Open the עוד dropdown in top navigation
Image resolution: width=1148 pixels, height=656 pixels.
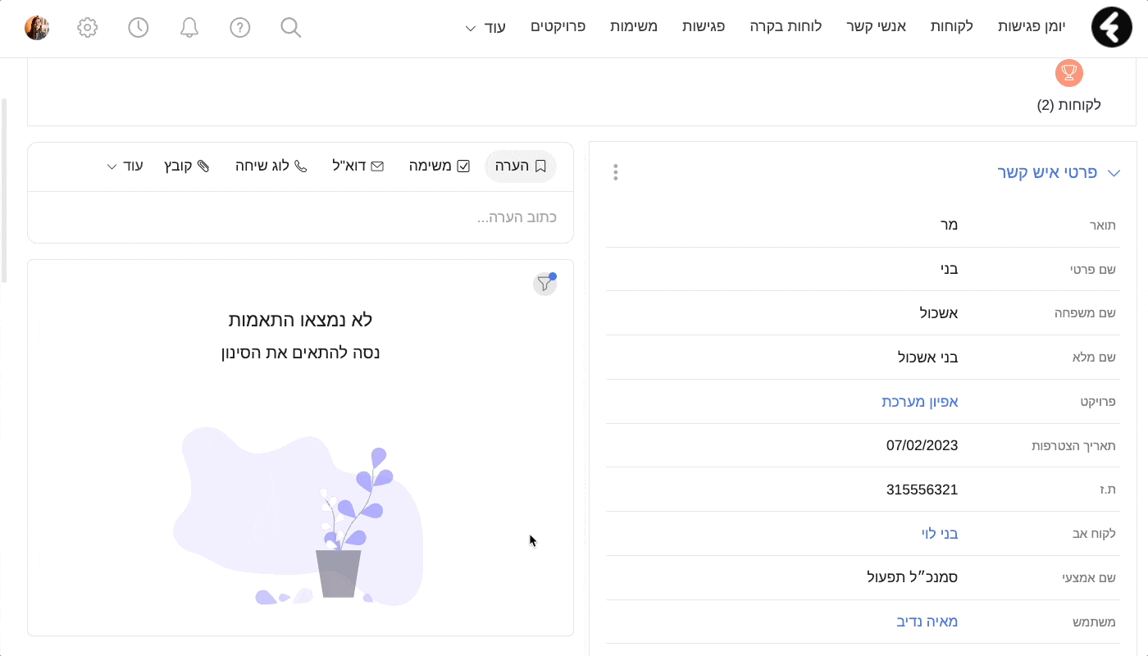485,27
